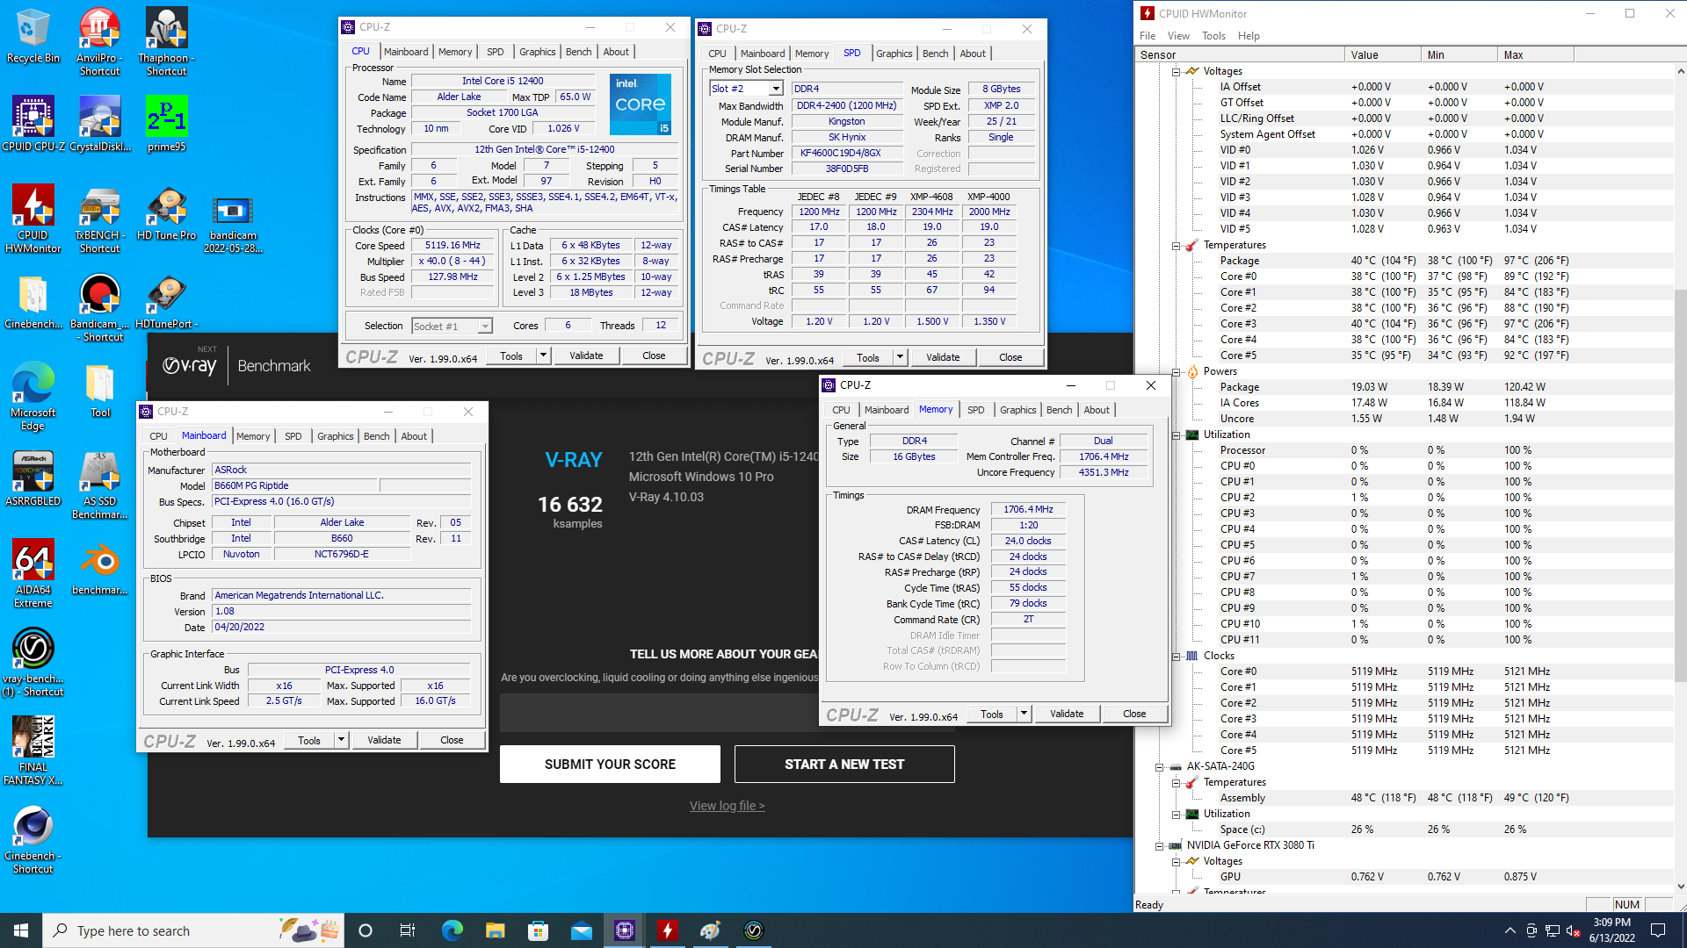Open the IxBENCH Shortcut desktop icon
This screenshot has height=948, width=1687.
[99, 219]
